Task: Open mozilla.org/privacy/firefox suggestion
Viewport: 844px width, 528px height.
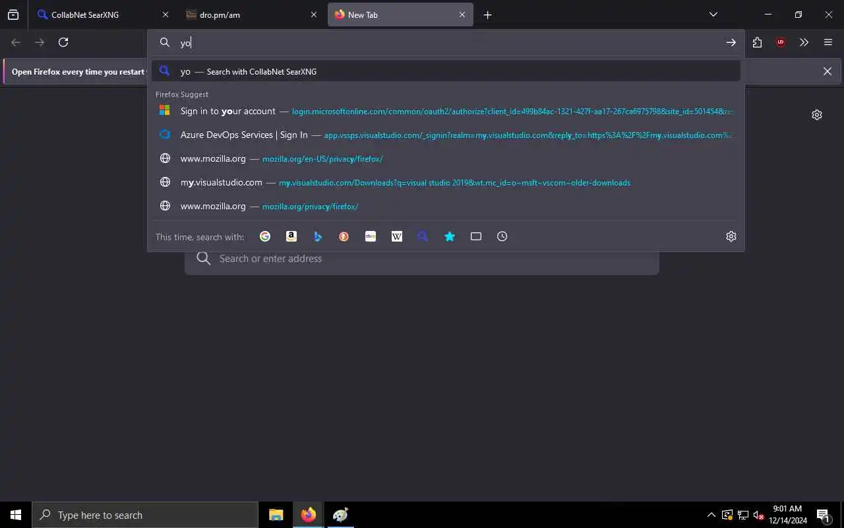Action: point(446,206)
